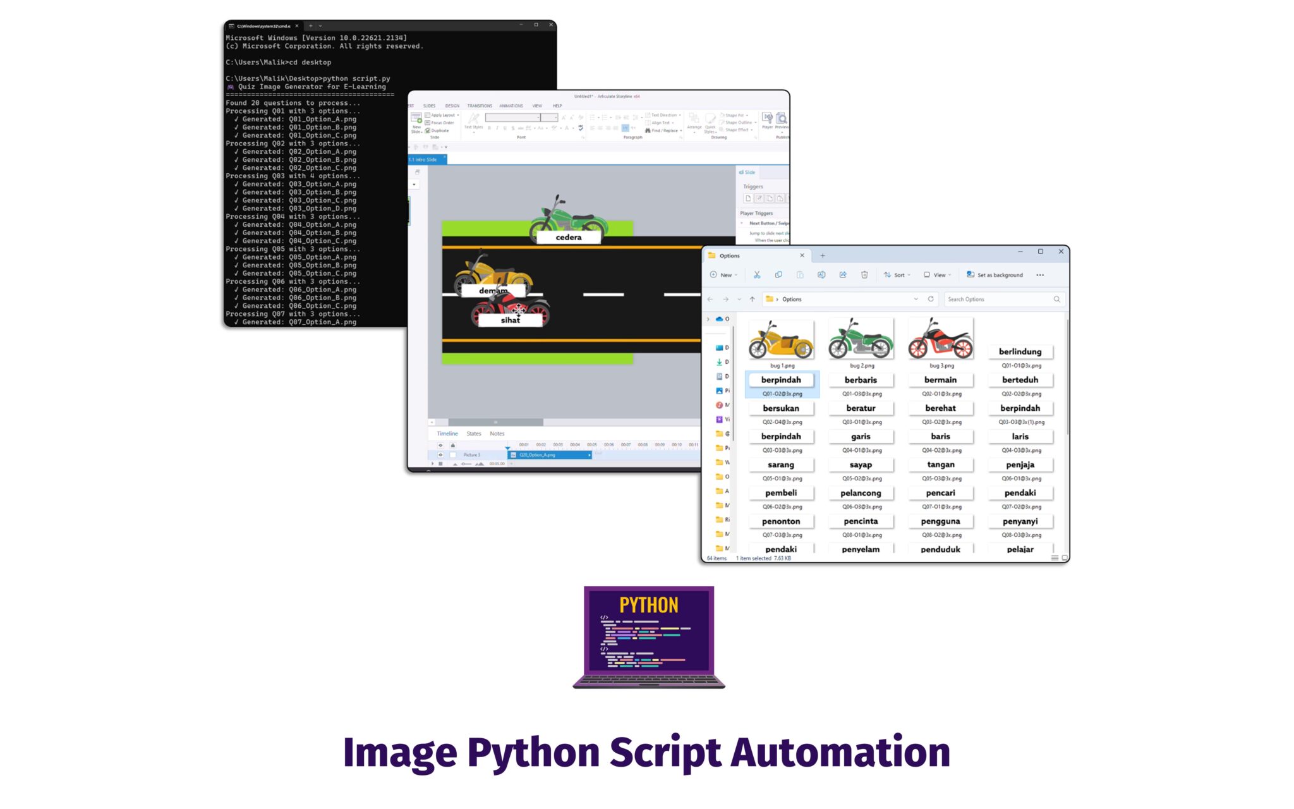This screenshot has height=809, width=1294.
Task: Toggle show-all eye icon in timeline header
Action: [x=440, y=445]
